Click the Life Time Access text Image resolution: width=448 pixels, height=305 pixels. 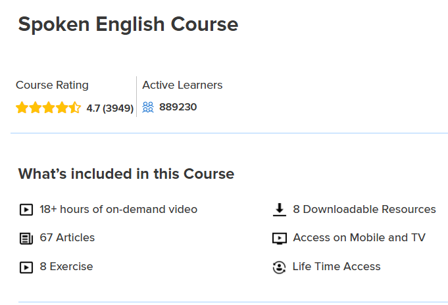tap(337, 267)
